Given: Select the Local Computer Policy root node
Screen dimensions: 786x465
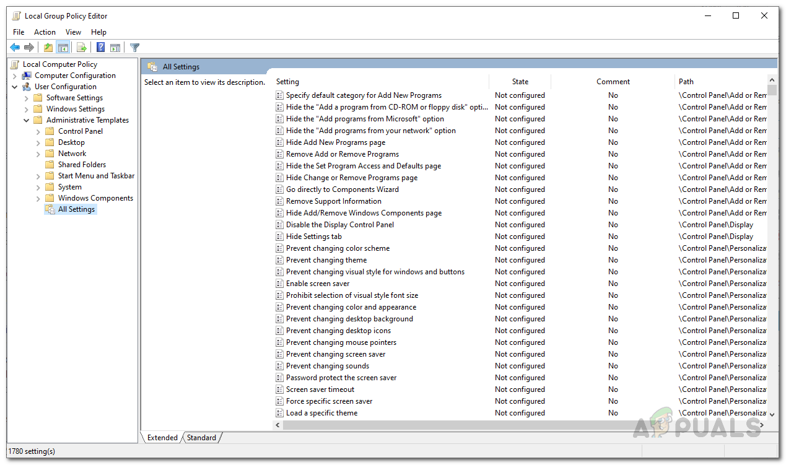Looking at the screenshot, I should pyautogui.click(x=59, y=64).
